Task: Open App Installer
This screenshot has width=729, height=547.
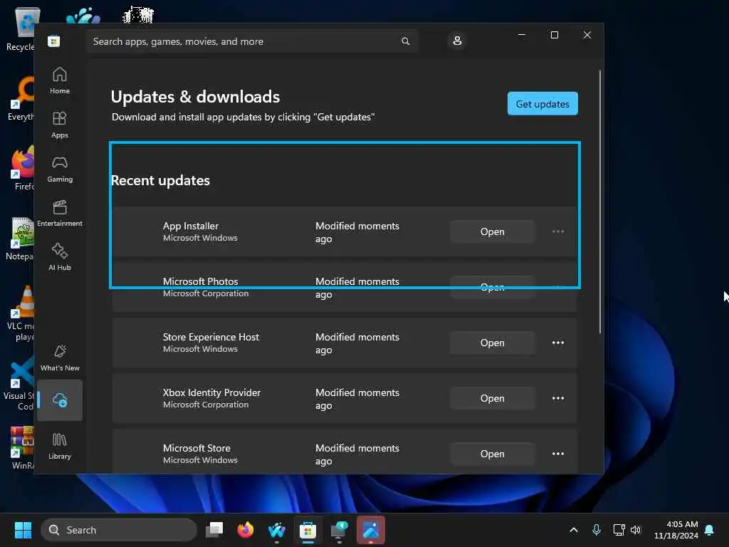Action: click(x=493, y=231)
